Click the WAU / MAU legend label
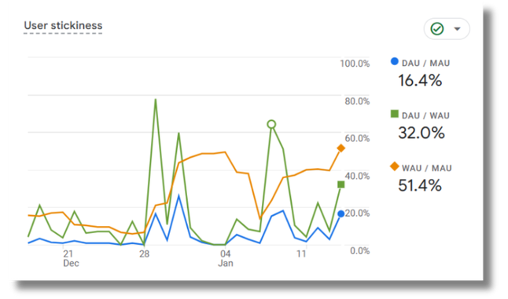Viewport: 508px width, 299px height. point(427,169)
